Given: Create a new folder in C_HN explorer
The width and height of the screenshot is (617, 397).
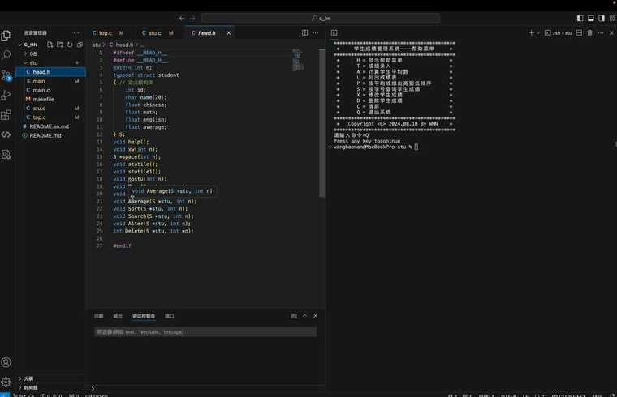Looking at the screenshot, I should [60, 45].
